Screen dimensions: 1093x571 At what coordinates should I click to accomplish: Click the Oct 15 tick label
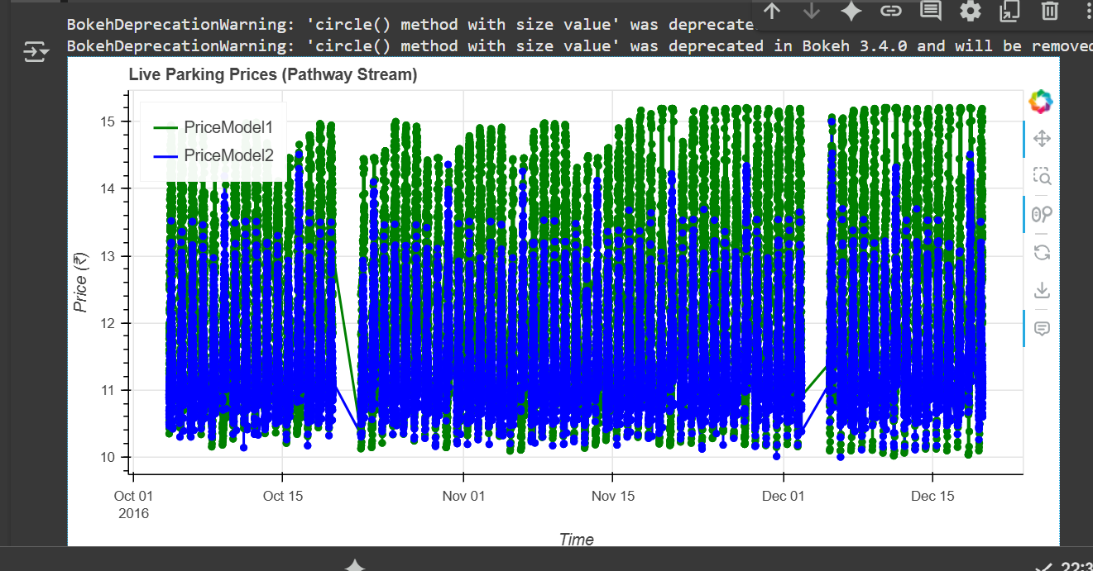coord(283,496)
